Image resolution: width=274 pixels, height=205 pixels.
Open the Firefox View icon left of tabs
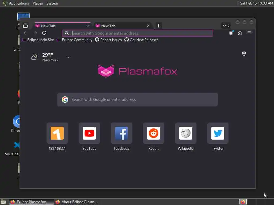click(x=25, y=26)
